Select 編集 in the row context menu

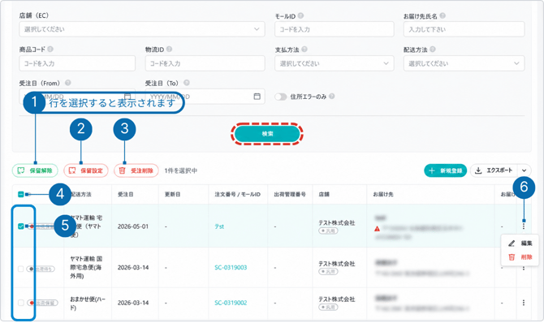click(520, 243)
